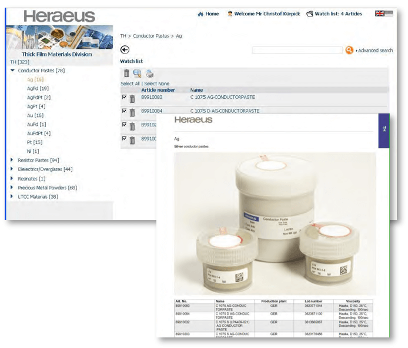This screenshot has width=408, height=348.
Task: Click the Home link in header
Action: (212, 14)
